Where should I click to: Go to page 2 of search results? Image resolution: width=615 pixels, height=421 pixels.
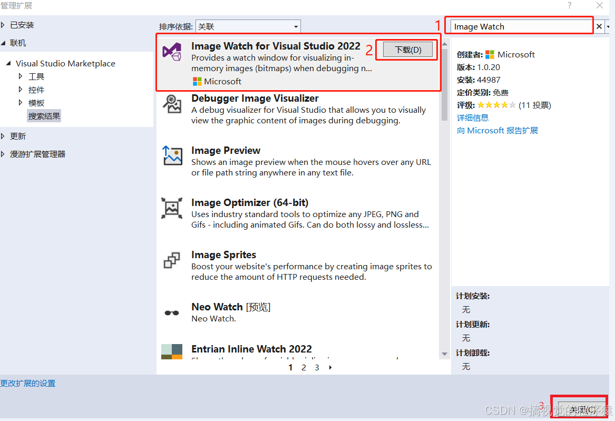(x=304, y=367)
